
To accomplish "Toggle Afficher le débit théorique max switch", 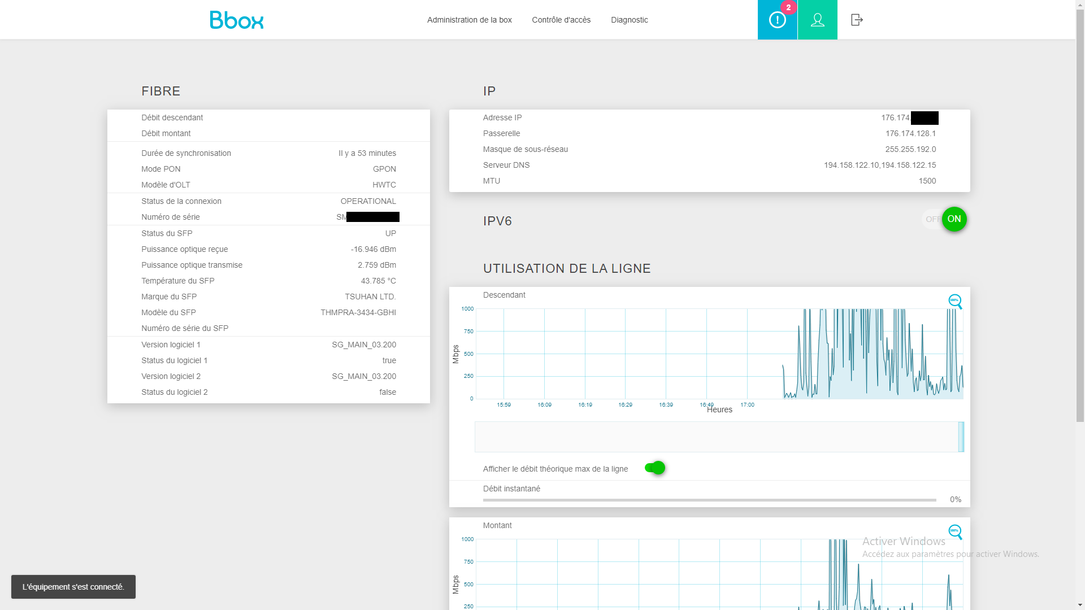I will (655, 468).
